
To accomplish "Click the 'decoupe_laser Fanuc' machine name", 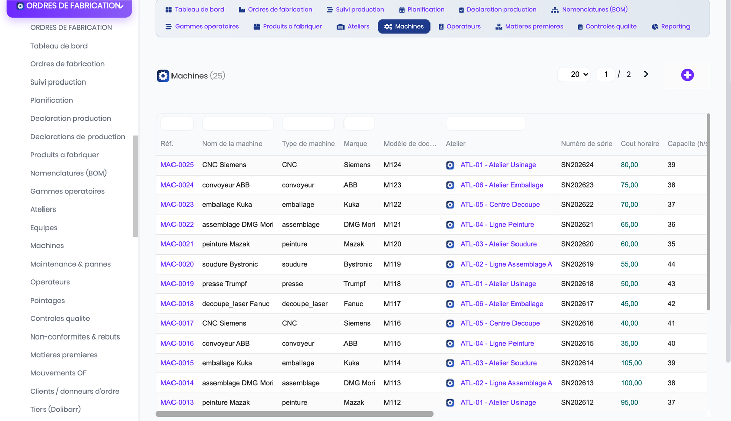I will 236,304.
